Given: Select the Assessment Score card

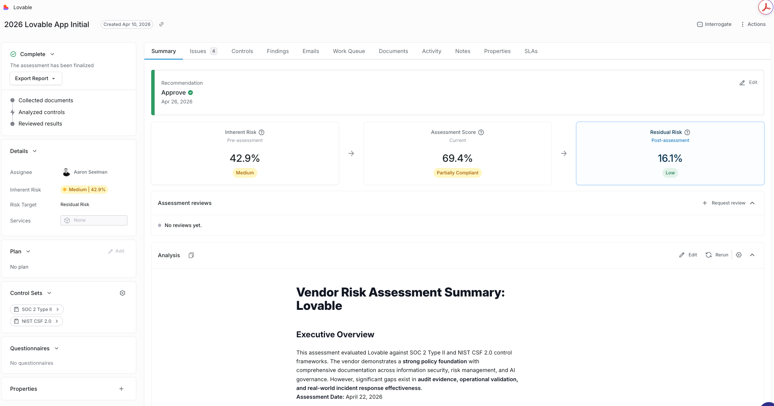Looking at the screenshot, I should click(x=457, y=153).
